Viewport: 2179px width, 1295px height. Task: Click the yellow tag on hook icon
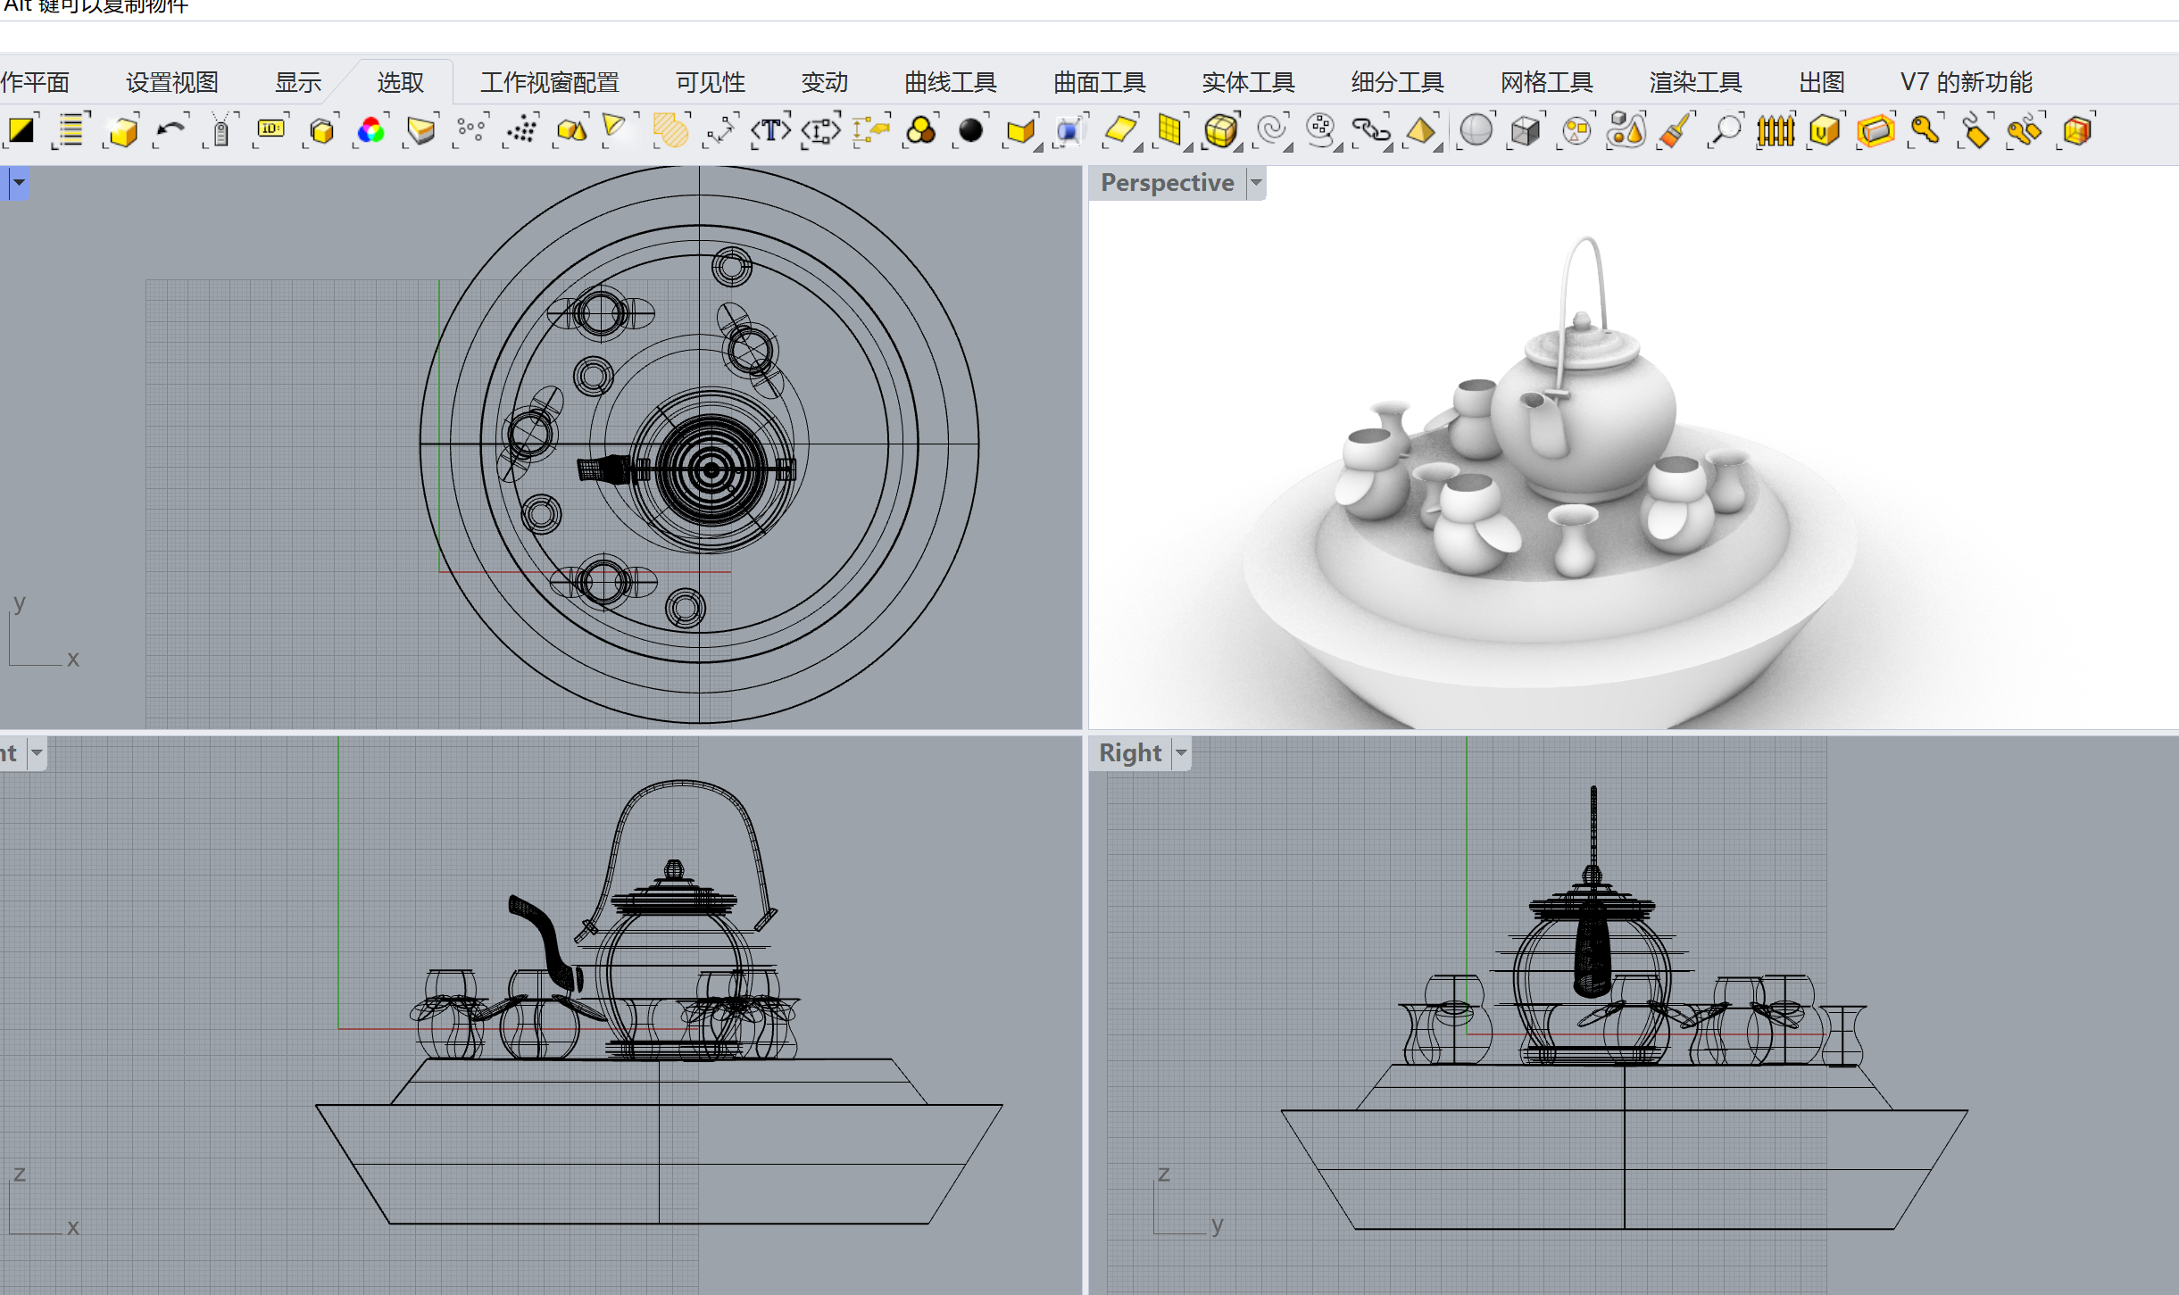pyautogui.click(x=1975, y=131)
